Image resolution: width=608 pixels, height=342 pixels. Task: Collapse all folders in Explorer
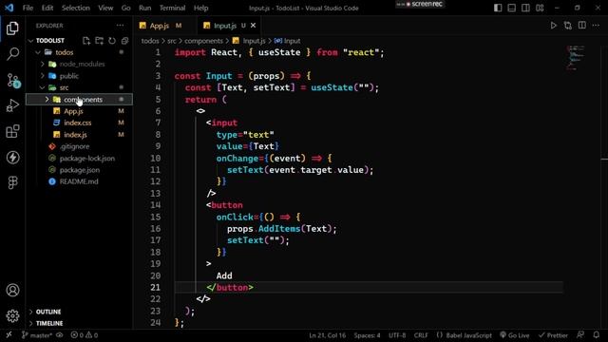pos(124,40)
